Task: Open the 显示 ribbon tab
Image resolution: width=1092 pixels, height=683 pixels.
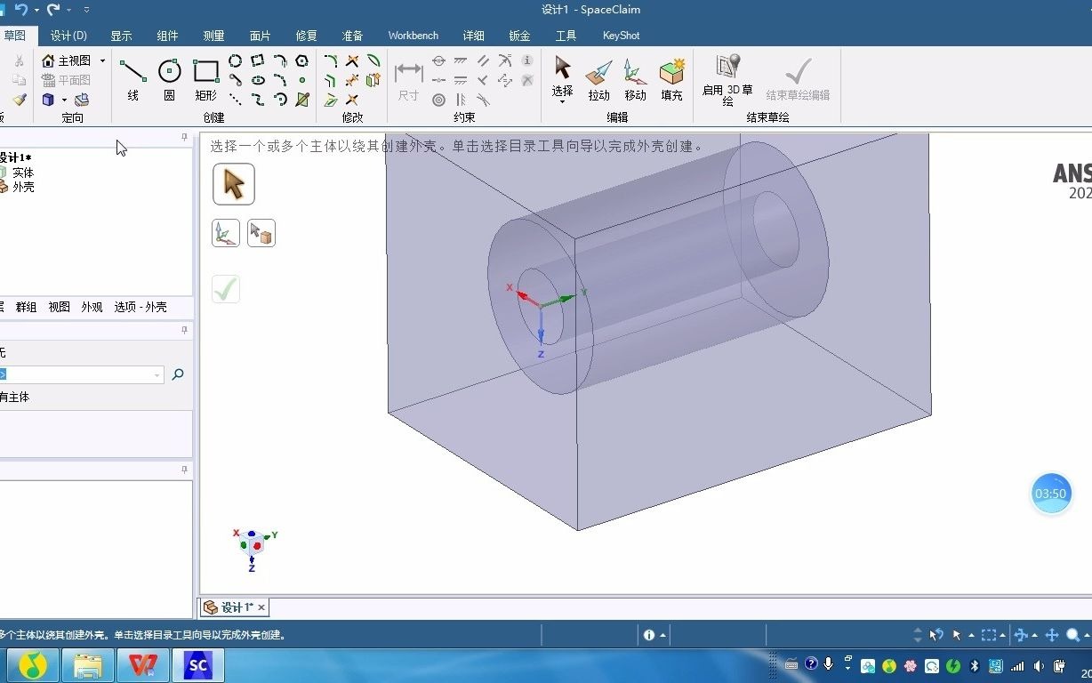Action: [121, 36]
